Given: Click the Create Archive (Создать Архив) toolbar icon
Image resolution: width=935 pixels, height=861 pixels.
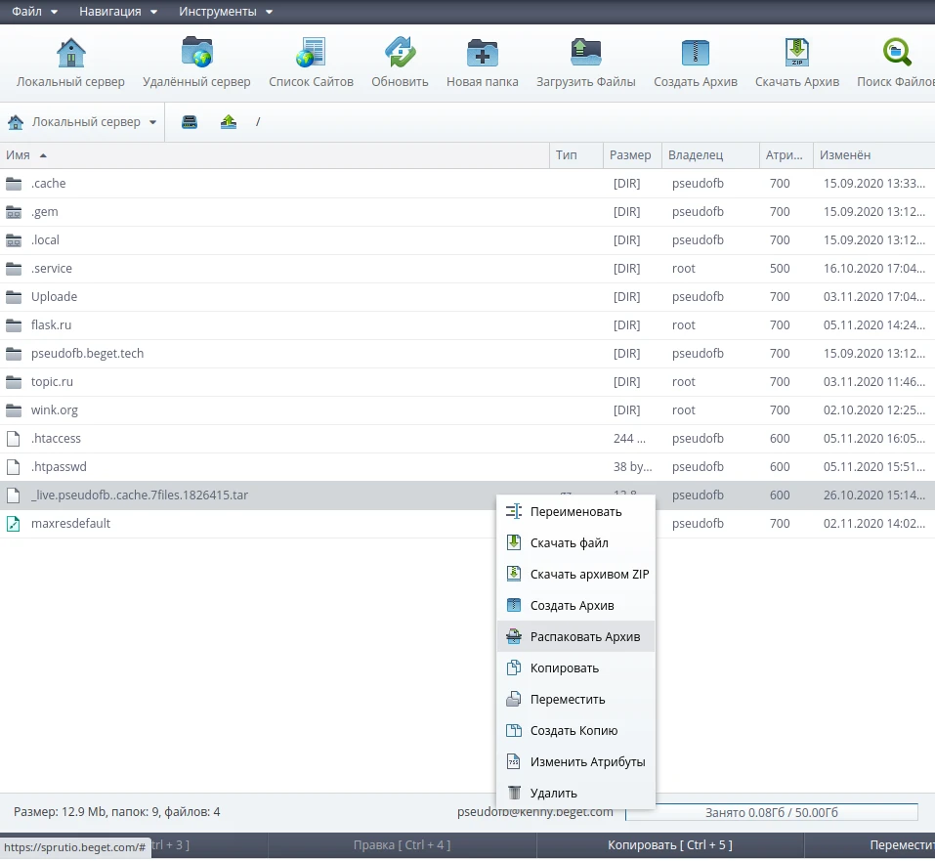Looking at the screenshot, I should [x=695, y=53].
